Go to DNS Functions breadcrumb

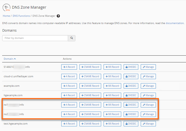click(x=21, y=16)
